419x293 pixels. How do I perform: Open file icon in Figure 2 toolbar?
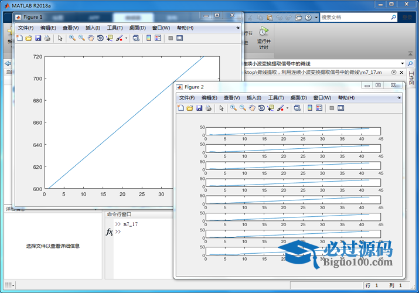click(190, 108)
